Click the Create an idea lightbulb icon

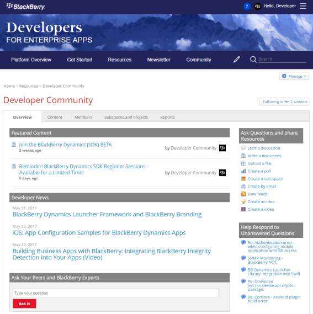243,201
